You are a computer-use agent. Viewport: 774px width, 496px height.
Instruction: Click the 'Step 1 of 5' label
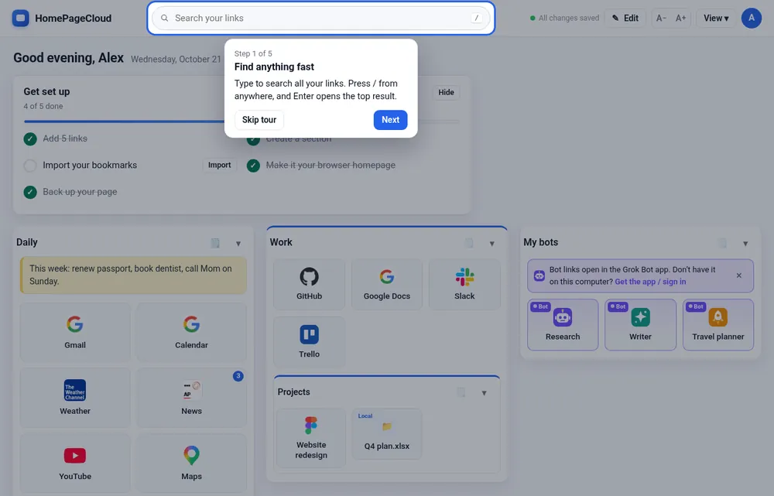pos(253,53)
